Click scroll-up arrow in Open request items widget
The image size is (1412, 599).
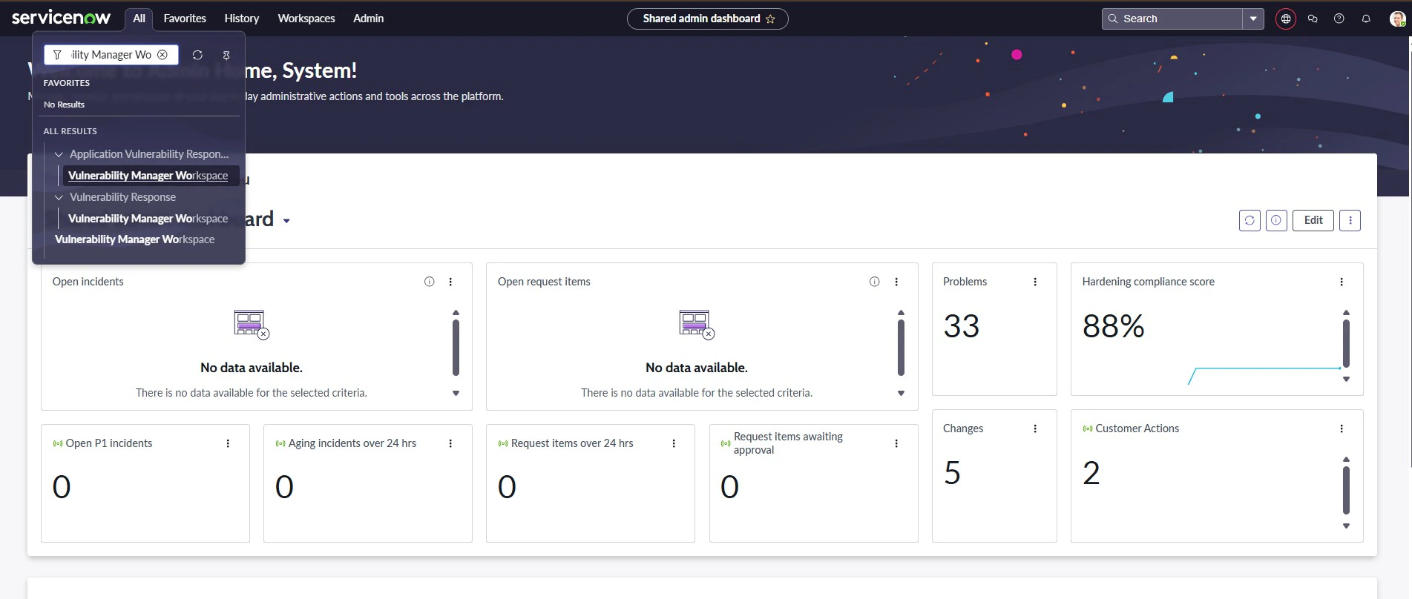click(901, 313)
